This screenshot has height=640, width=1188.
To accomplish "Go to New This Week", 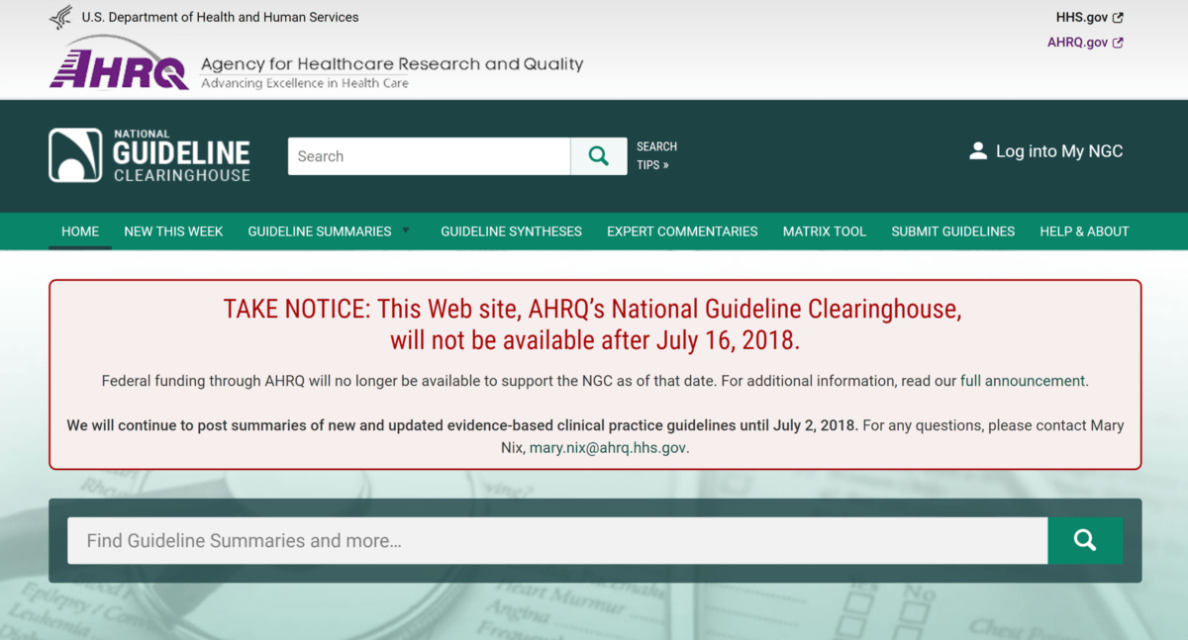I will [173, 231].
